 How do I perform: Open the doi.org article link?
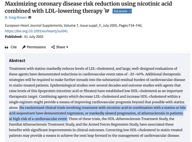(x=37, y=31)
